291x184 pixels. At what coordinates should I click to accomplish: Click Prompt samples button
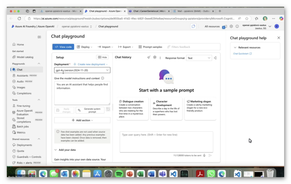coord(150,47)
